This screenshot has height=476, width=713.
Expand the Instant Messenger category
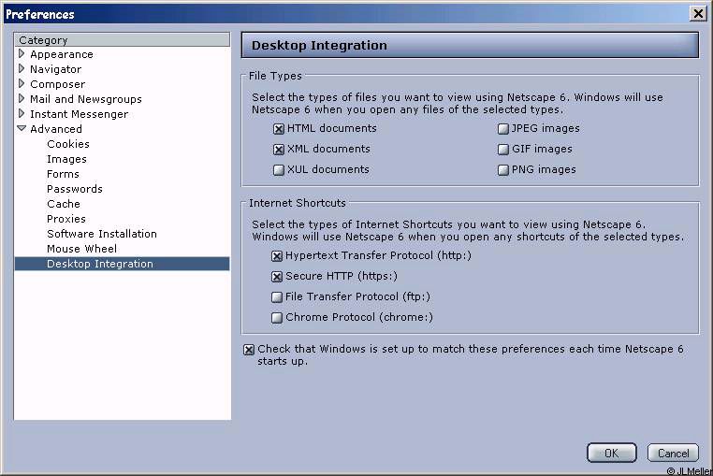point(22,114)
